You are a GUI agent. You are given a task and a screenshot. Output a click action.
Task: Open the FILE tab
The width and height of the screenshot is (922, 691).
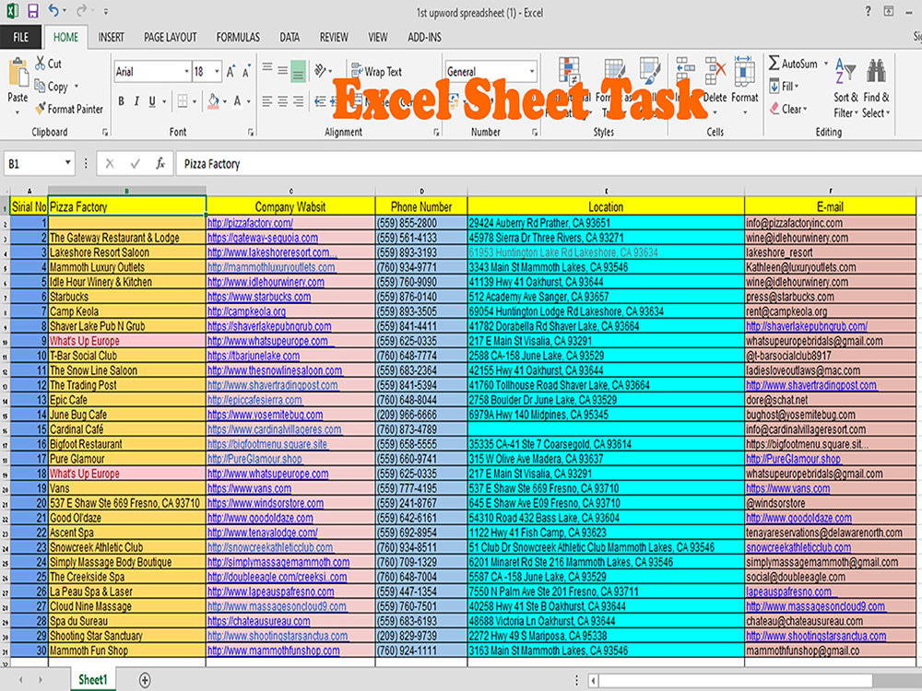tap(20, 37)
